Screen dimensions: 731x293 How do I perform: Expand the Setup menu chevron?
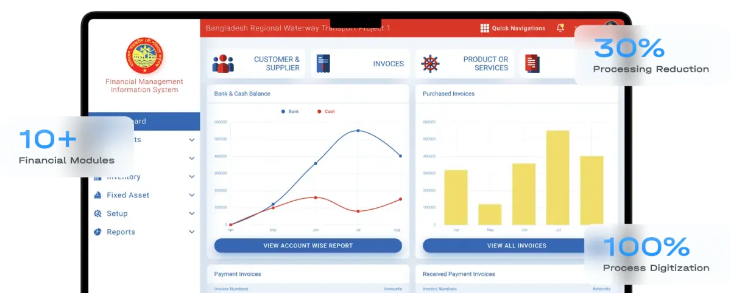click(x=192, y=214)
